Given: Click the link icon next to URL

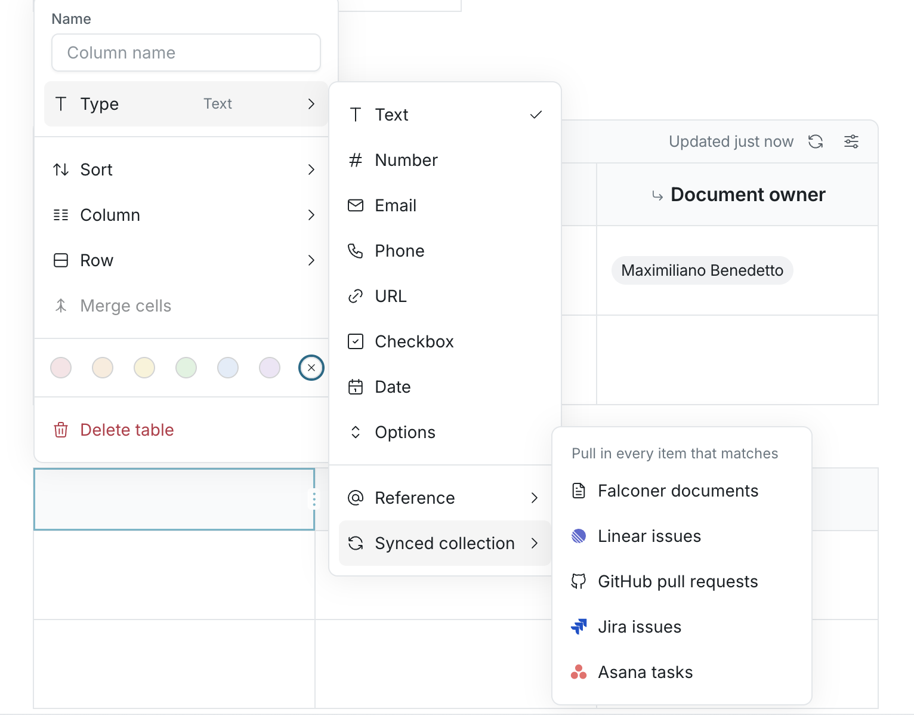Looking at the screenshot, I should (356, 296).
